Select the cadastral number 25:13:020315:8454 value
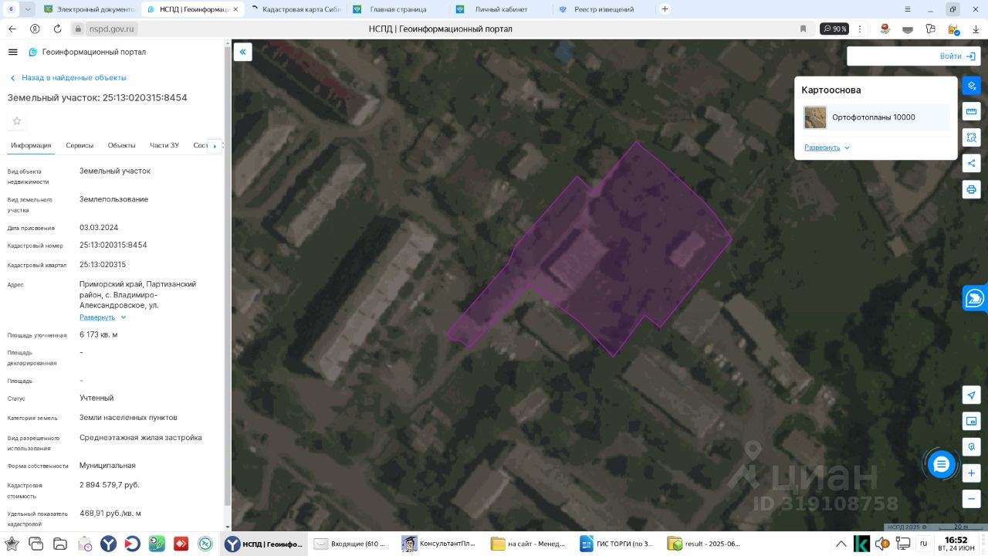 [113, 245]
